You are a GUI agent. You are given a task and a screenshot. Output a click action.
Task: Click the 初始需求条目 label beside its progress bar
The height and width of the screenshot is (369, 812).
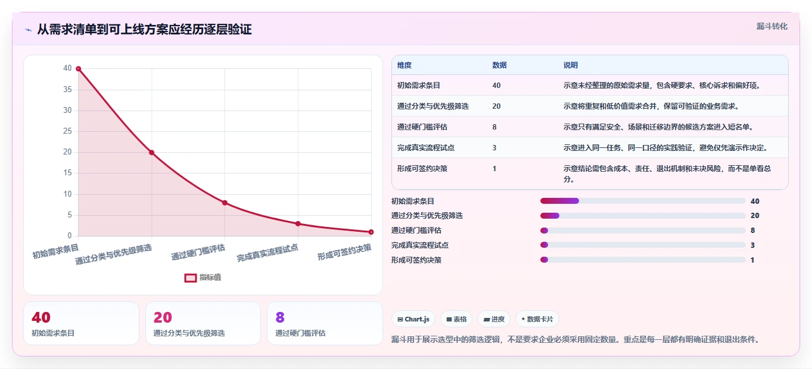(x=413, y=201)
